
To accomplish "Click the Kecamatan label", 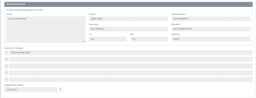I will coord(94,24).
